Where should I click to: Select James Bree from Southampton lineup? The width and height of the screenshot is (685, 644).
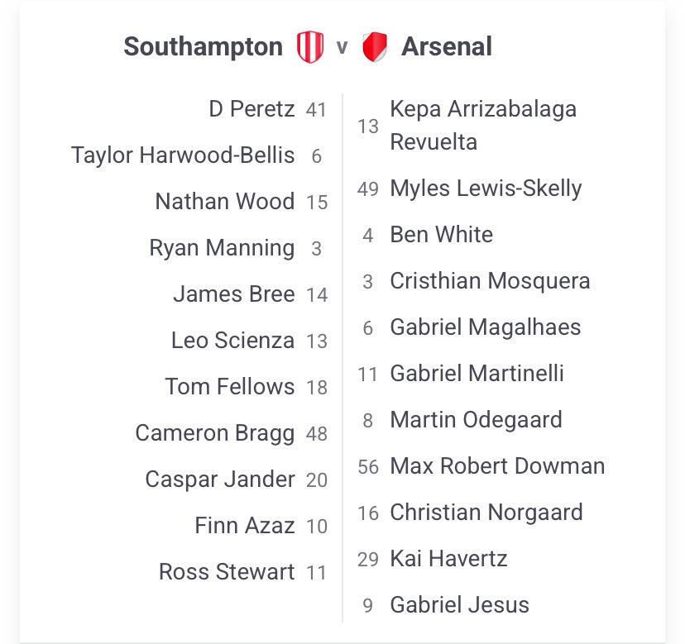tap(234, 294)
